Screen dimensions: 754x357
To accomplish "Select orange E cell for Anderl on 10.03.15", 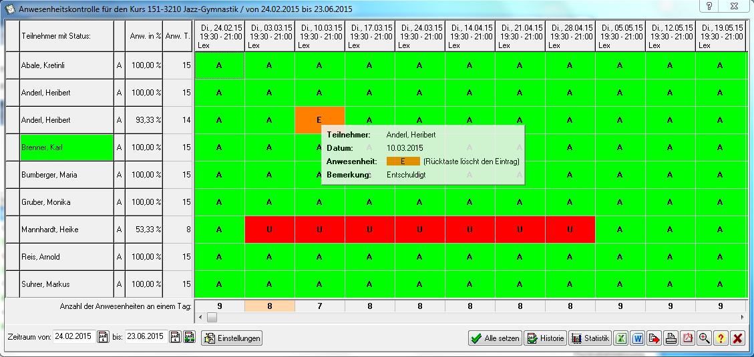I will [319, 120].
